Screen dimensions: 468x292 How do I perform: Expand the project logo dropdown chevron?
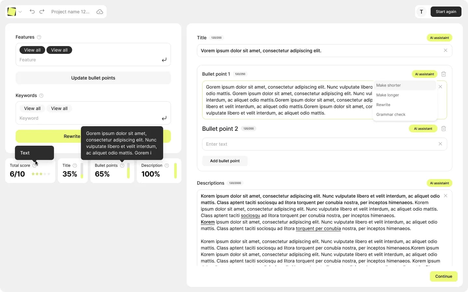point(20,12)
